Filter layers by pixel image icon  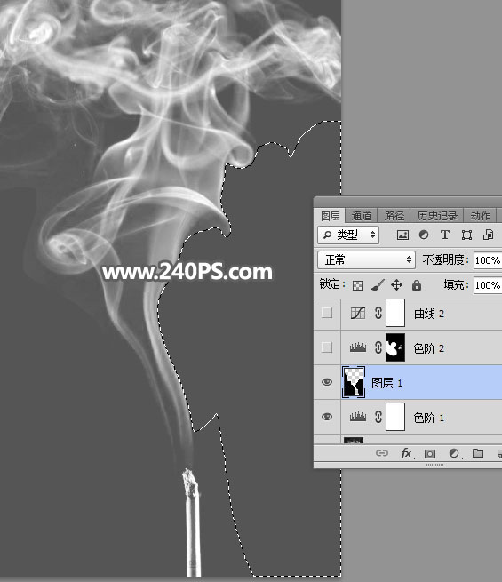[x=402, y=235]
